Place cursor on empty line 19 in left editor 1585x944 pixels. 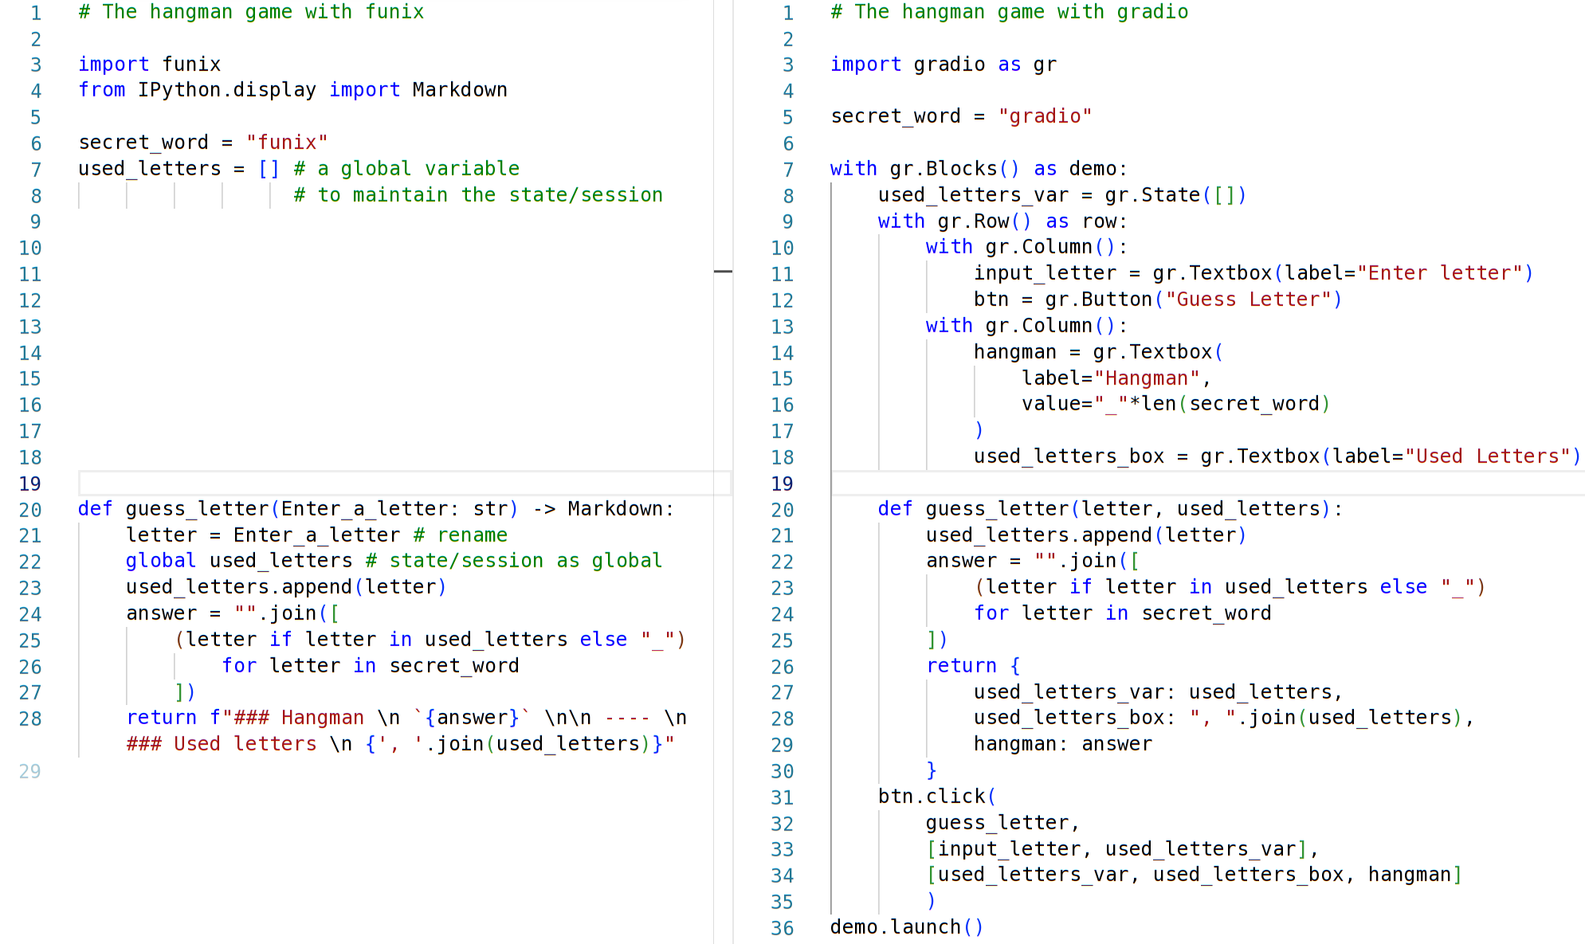[x=398, y=484]
